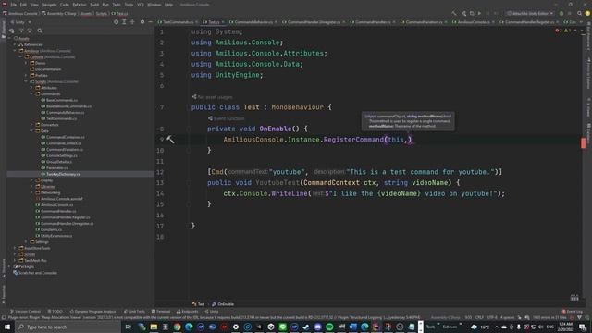The width and height of the screenshot is (592, 333).
Task: Select opened file locate icon in Project panel
Action: [116, 22]
